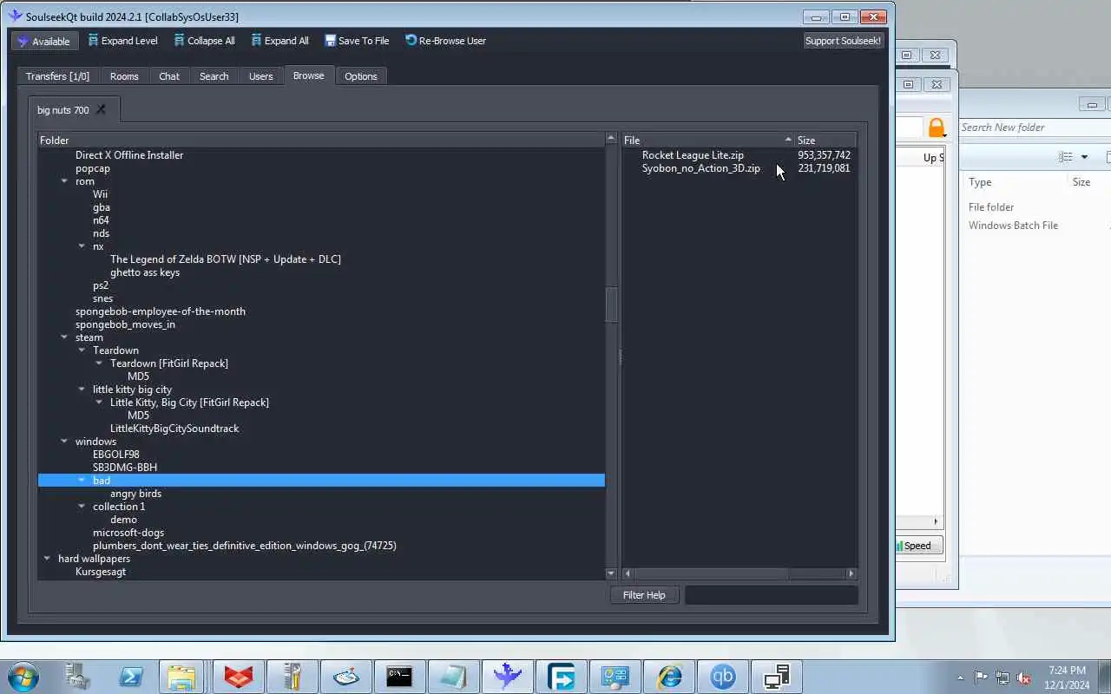This screenshot has width=1111, height=694.
Task: Go to the Search tab
Action: [x=214, y=76]
